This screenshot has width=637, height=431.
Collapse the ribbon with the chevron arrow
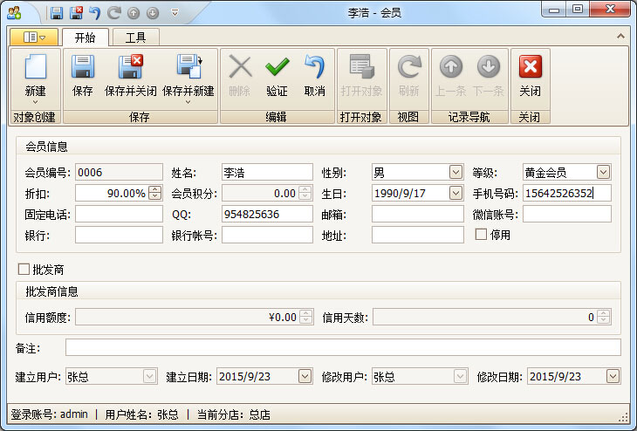[x=621, y=37]
